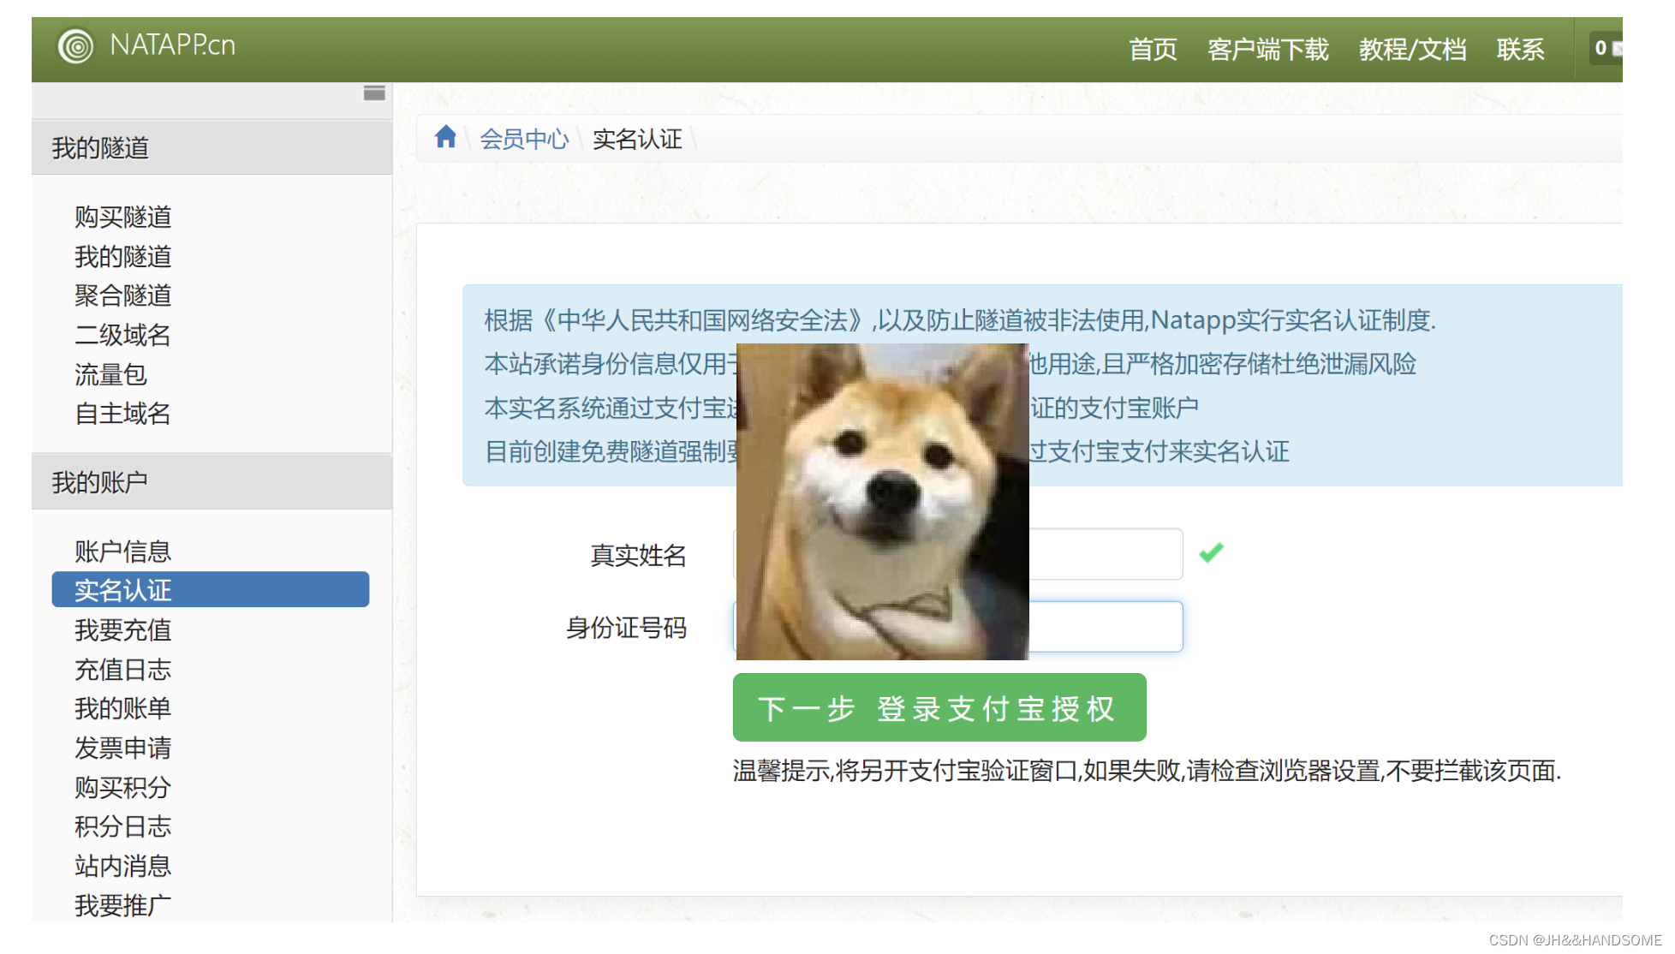This screenshot has height=954, width=1675.
Task: Toggle the sidebar collapse hamburger icon
Action: pyautogui.click(x=374, y=93)
